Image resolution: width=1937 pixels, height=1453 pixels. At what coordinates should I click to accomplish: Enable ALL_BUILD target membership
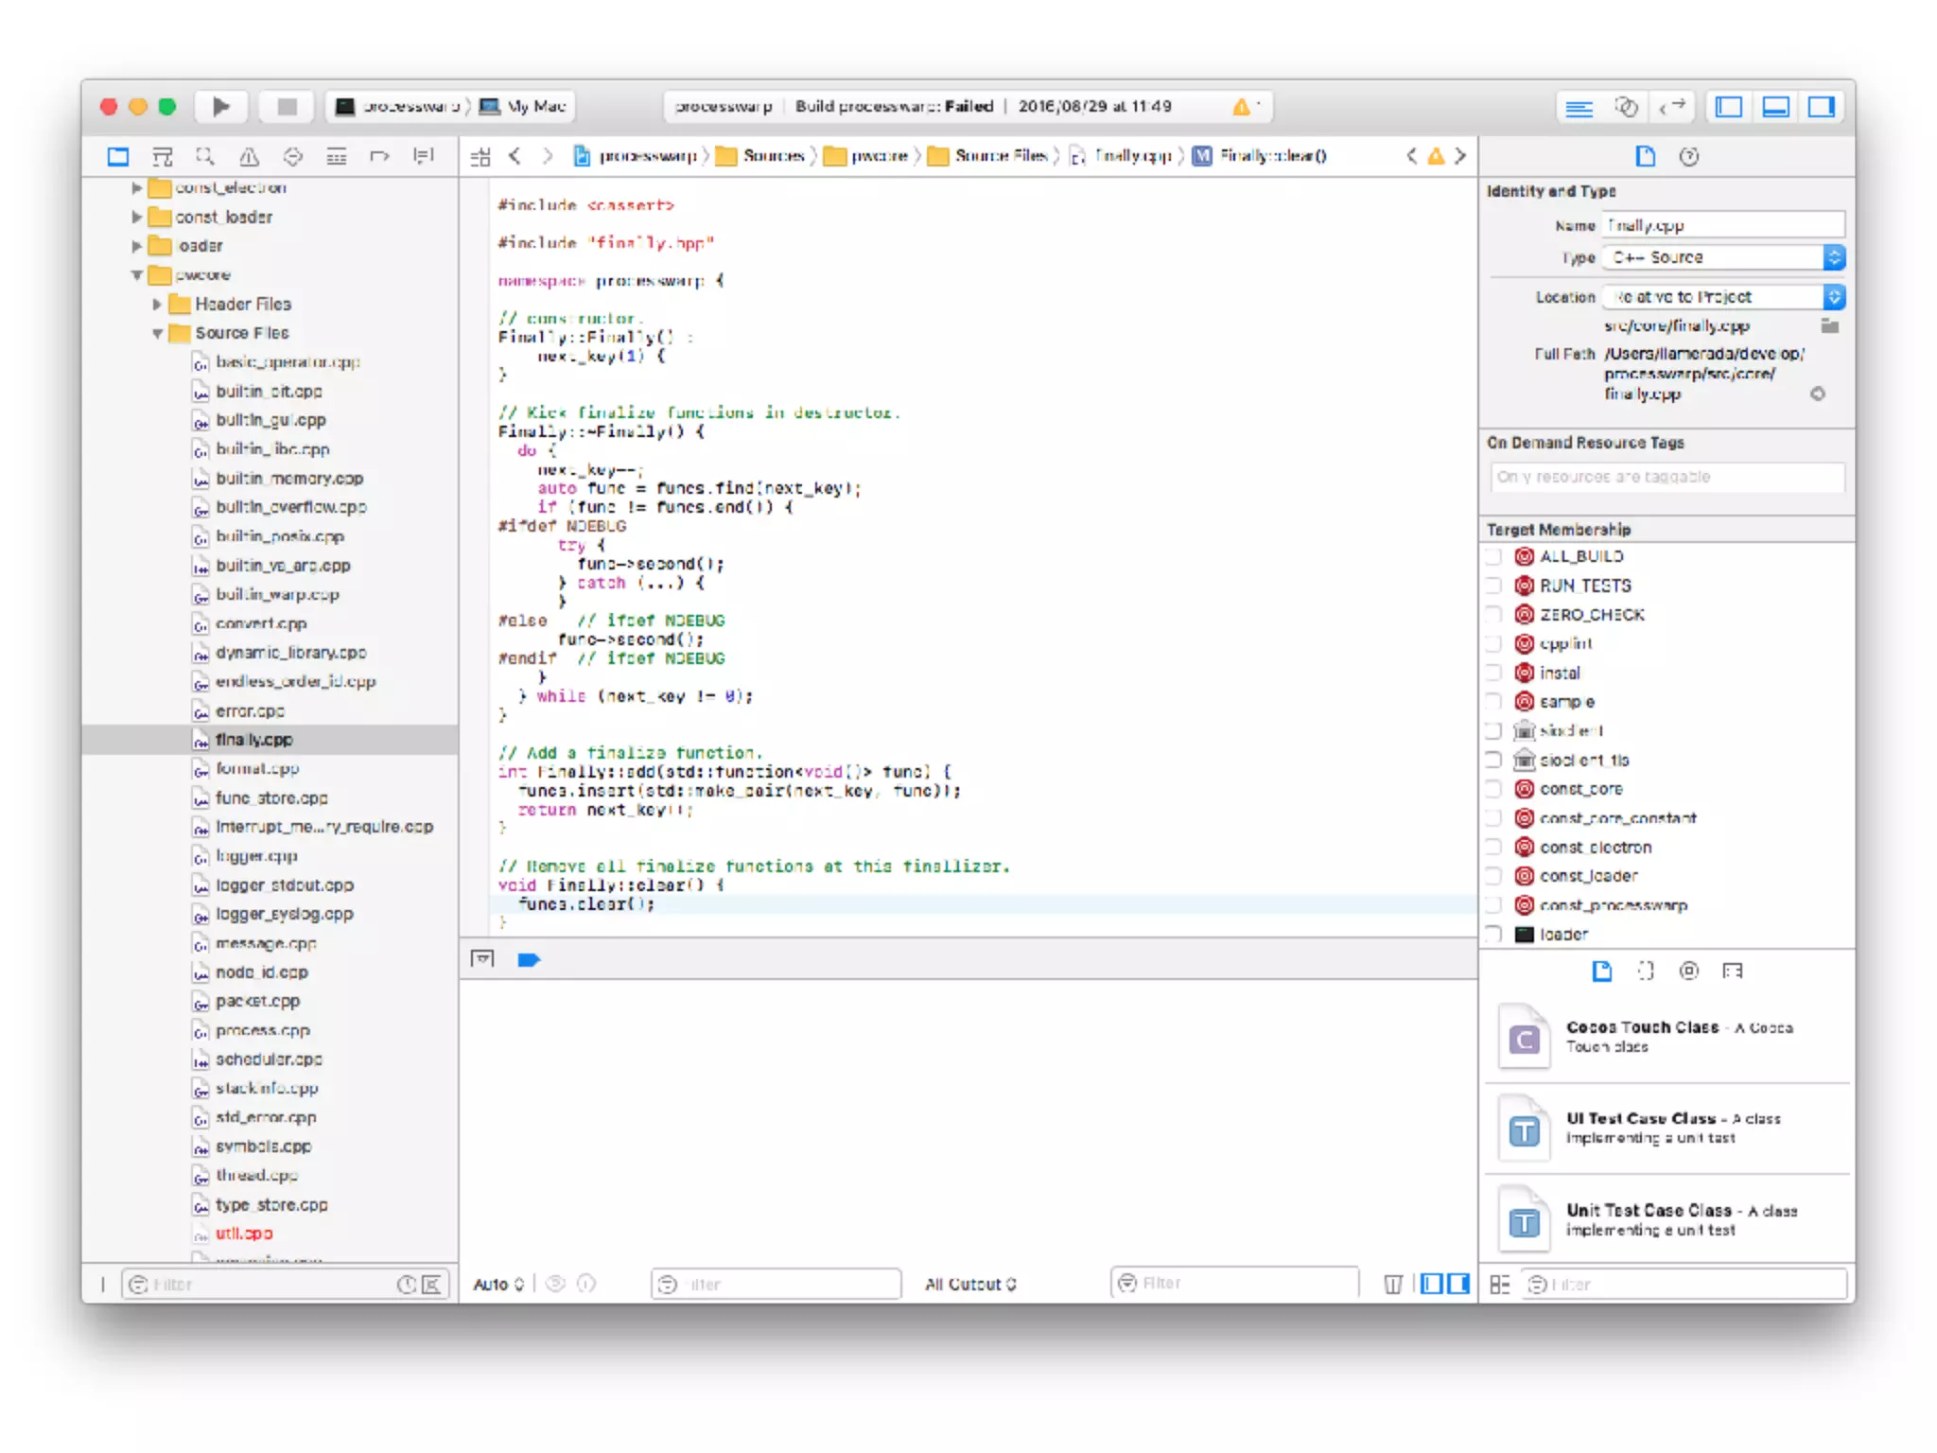(x=1493, y=556)
